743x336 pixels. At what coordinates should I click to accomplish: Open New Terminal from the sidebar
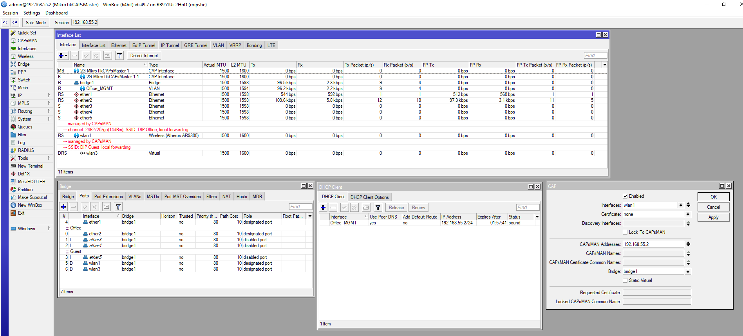pyautogui.click(x=31, y=166)
